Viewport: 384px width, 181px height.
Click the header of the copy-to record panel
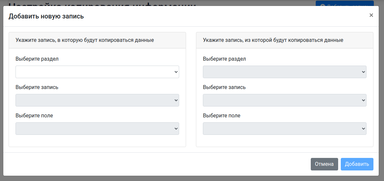click(x=85, y=40)
